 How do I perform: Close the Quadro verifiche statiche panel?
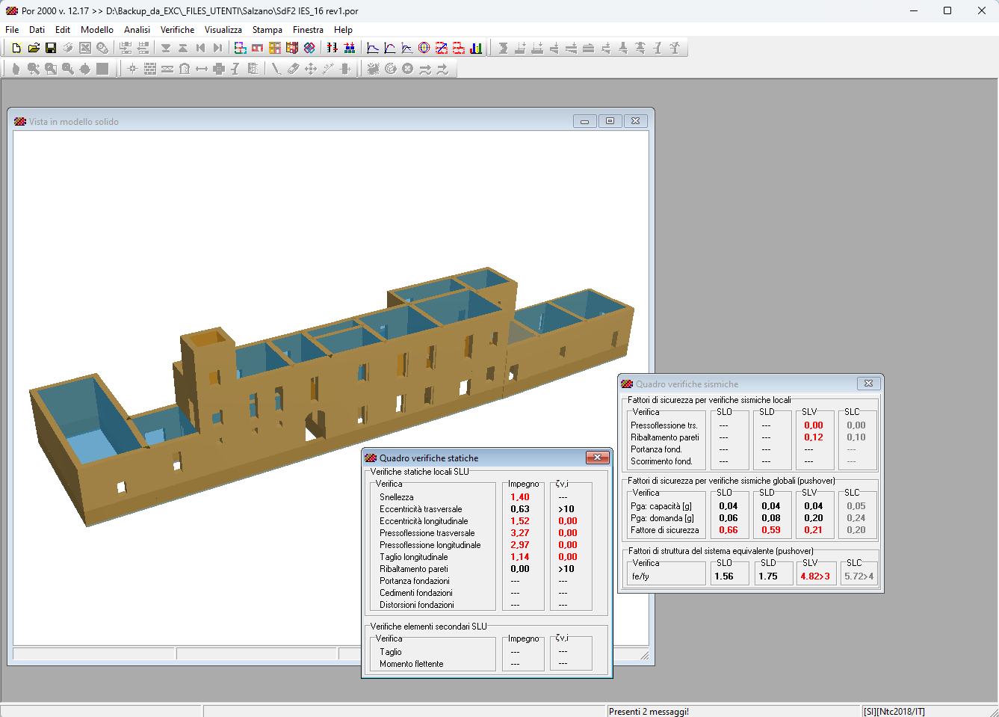[x=597, y=458]
